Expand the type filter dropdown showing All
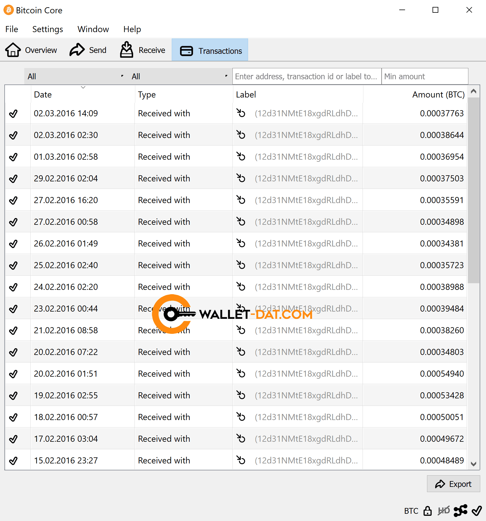Image resolution: width=486 pixels, height=521 pixels. [x=180, y=76]
